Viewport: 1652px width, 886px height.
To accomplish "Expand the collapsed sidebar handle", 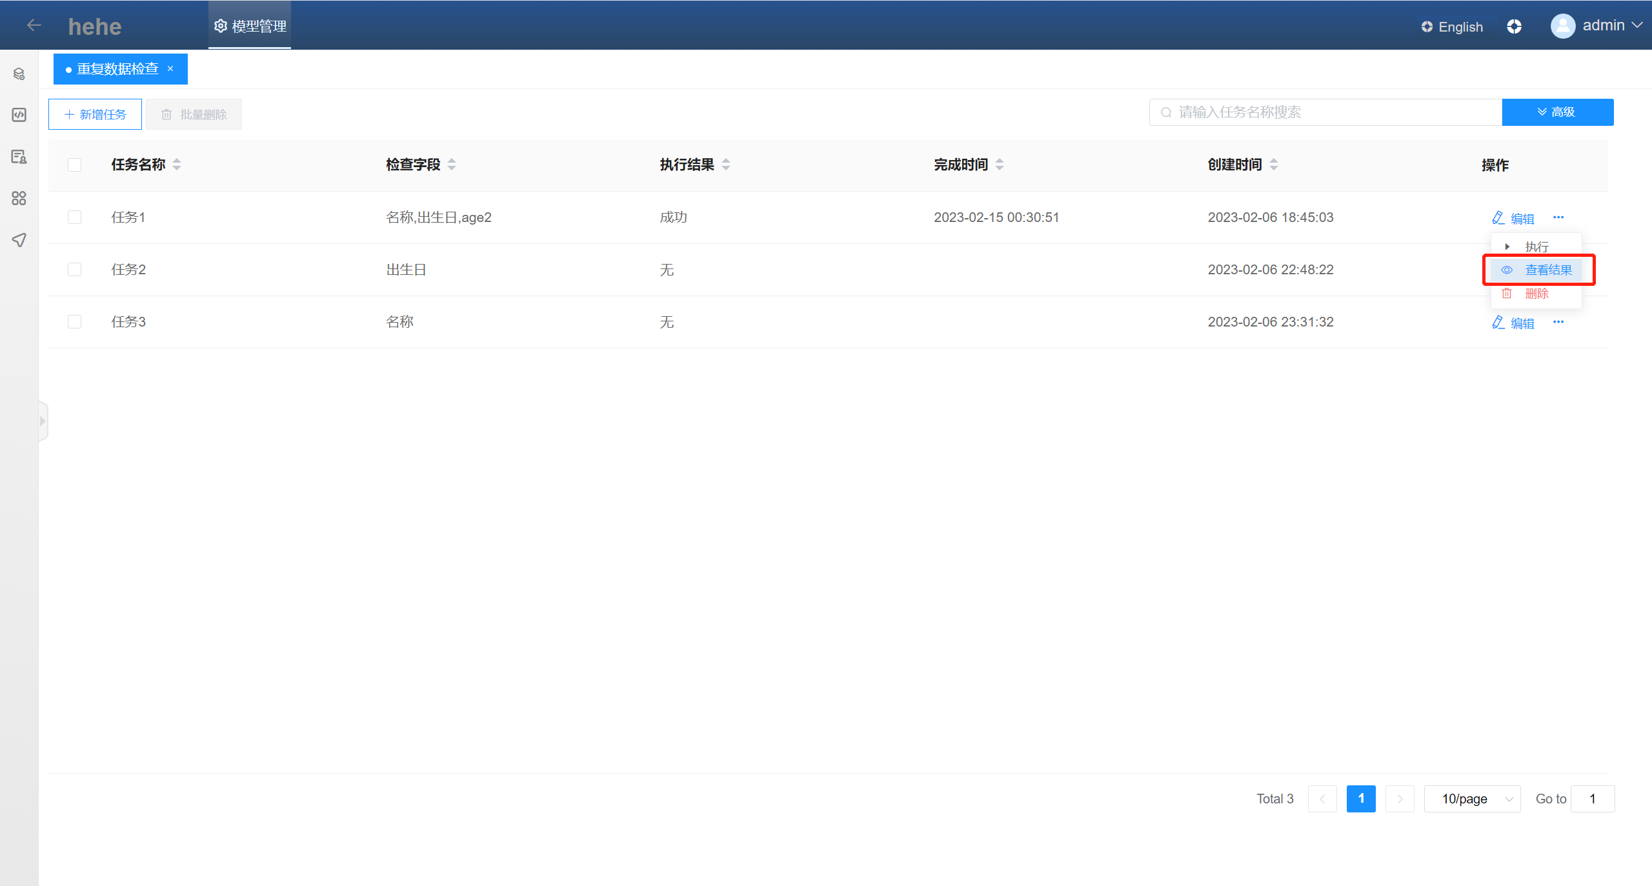I will coord(43,421).
